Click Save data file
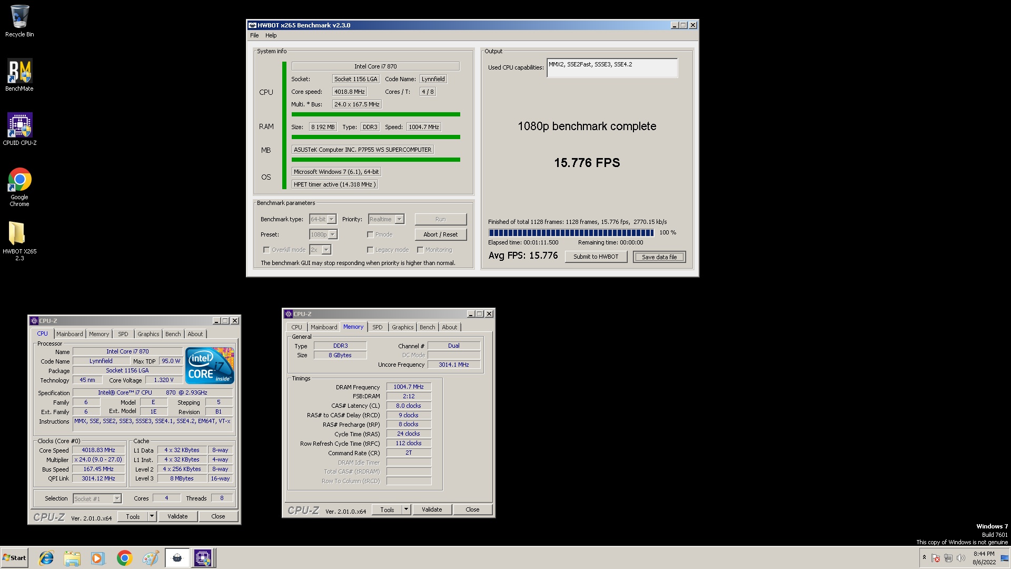This screenshot has height=569, width=1011. pos(659,257)
